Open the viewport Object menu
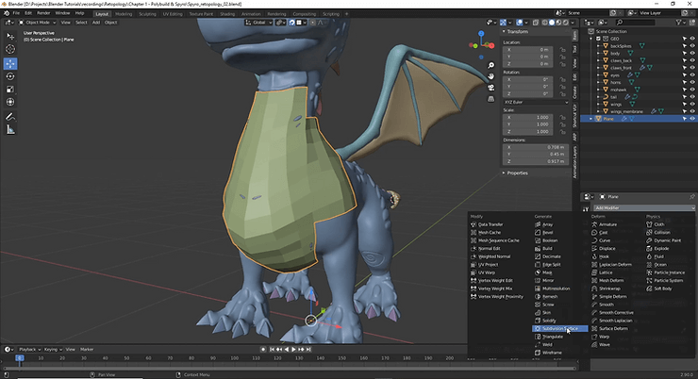The height and width of the screenshot is (379, 698). (x=110, y=23)
